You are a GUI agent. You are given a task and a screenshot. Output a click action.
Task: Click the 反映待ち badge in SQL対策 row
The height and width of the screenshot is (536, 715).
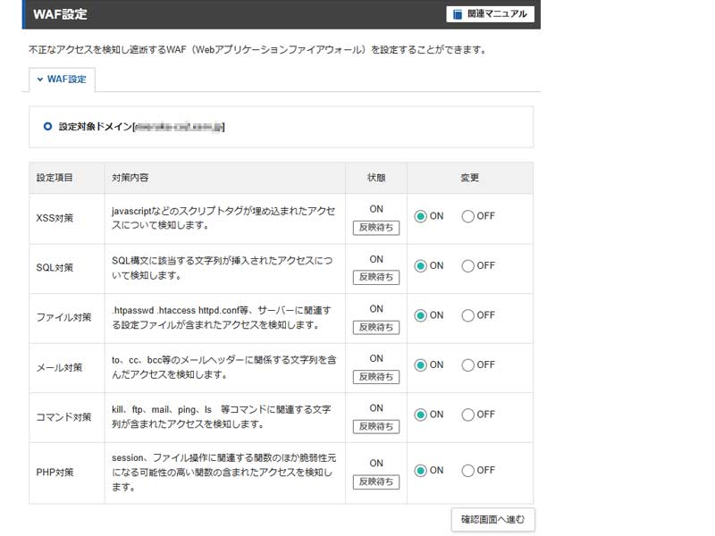click(376, 277)
